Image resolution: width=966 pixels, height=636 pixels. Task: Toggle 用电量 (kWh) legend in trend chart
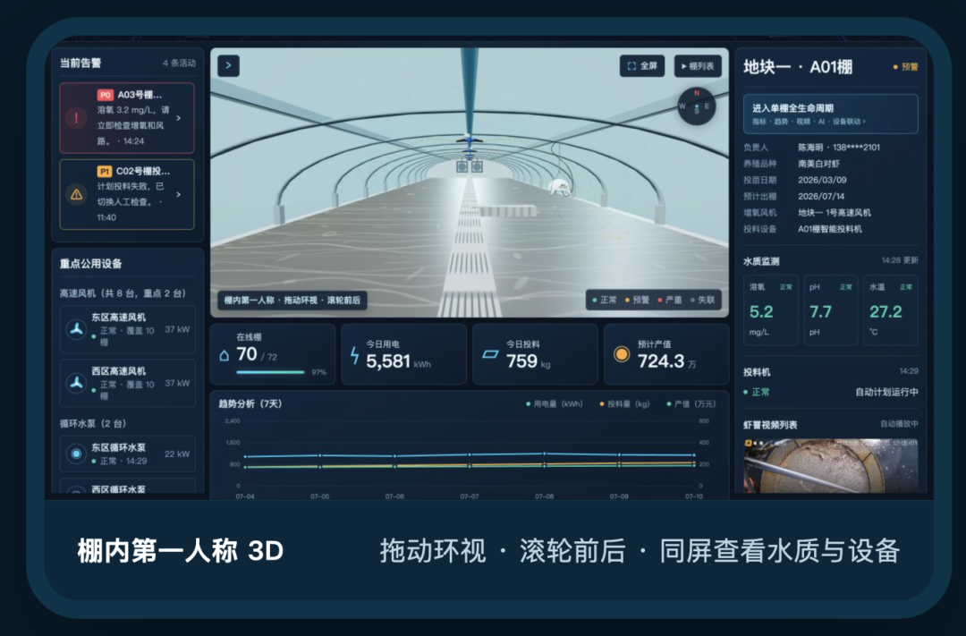coord(554,404)
